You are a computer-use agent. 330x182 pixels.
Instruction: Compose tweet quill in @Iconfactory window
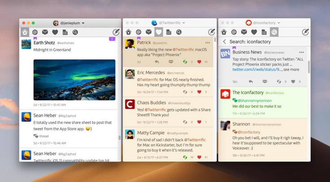tap(305, 32)
